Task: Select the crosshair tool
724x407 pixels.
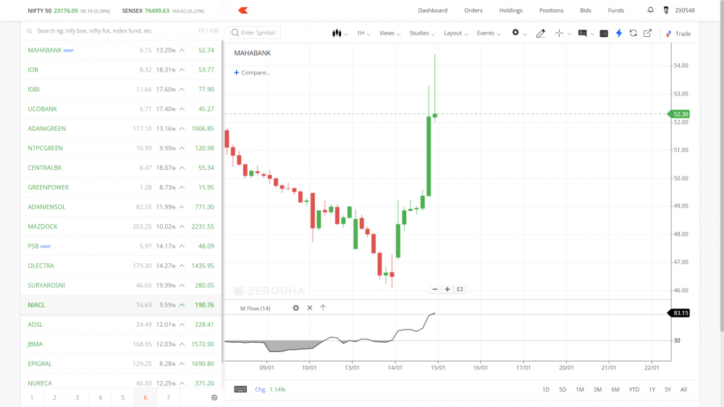Action: [559, 33]
